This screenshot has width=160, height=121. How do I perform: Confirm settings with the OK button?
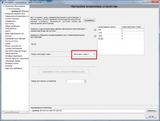(151, 117)
